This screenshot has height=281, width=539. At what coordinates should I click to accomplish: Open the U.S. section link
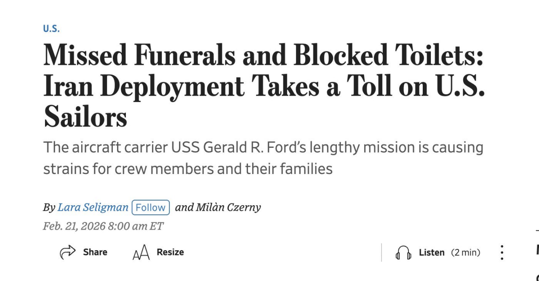coord(51,29)
